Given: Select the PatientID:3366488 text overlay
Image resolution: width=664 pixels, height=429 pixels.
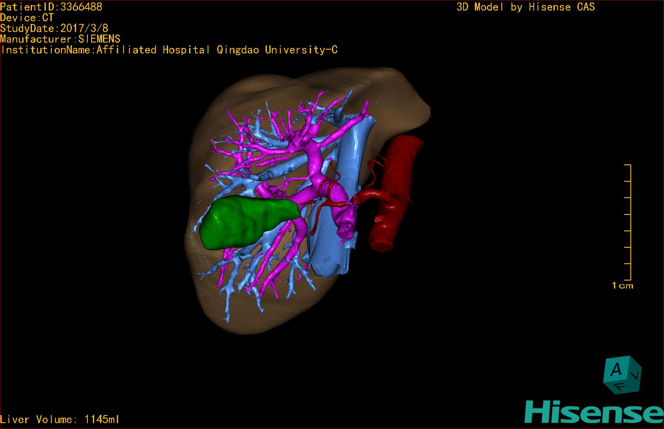Looking at the screenshot, I should 51,7.
